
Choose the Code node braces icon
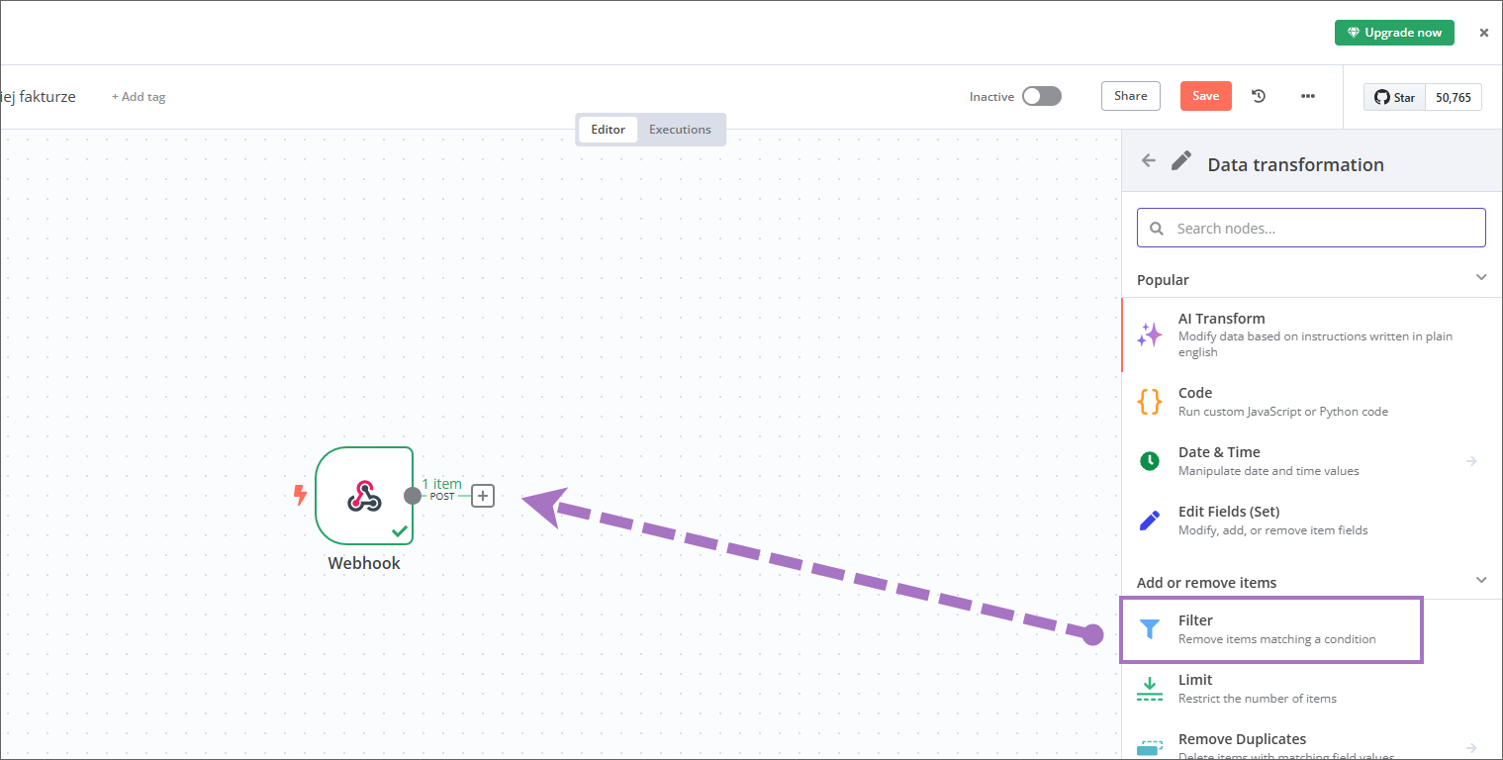pyautogui.click(x=1150, y=401)
